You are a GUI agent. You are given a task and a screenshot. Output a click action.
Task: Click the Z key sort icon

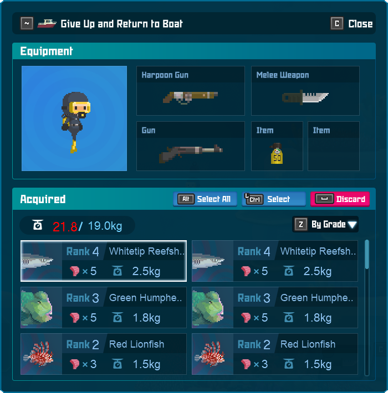pos(301,224)
